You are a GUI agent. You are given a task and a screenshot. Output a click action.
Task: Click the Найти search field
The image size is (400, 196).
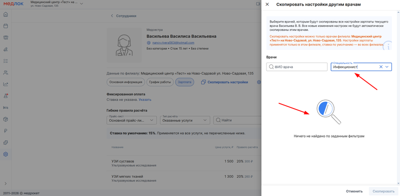click(x=237, y=120)
